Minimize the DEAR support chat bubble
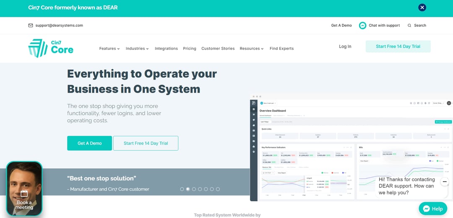 (x=444, y=182)
